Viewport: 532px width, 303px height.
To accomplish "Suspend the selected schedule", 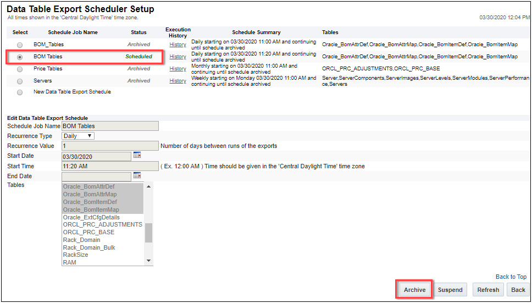I will pos(450,290).
